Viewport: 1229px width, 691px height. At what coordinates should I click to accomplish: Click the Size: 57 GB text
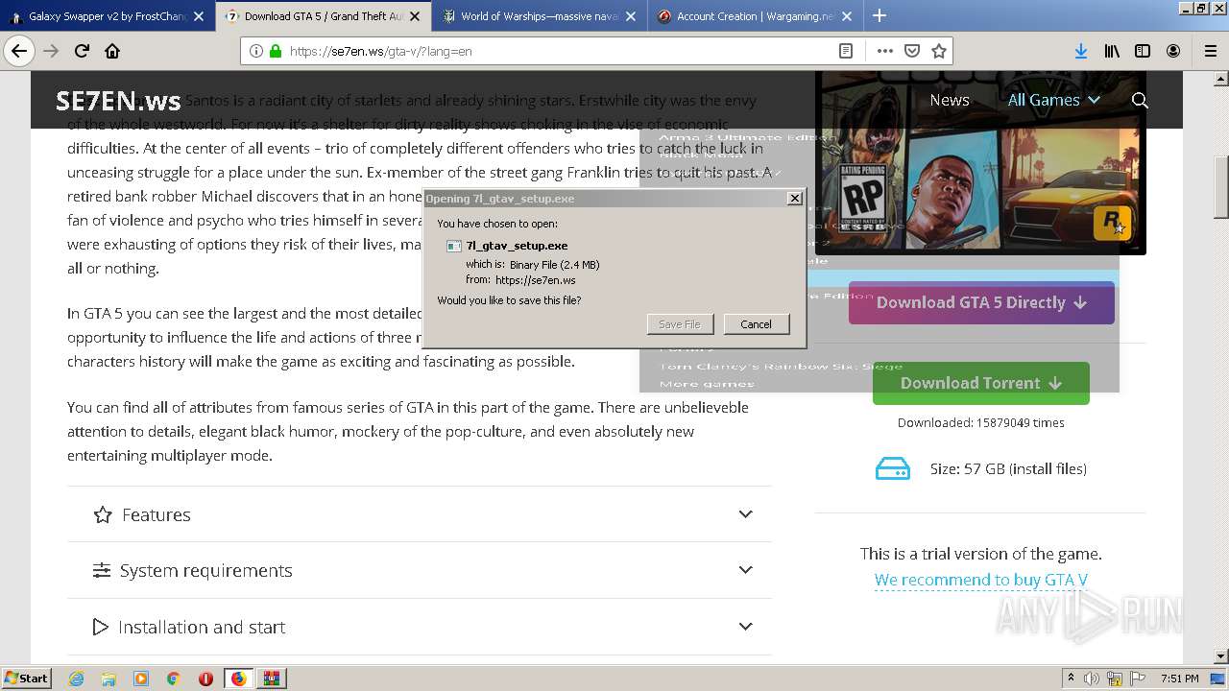(x=1008, y=469)
